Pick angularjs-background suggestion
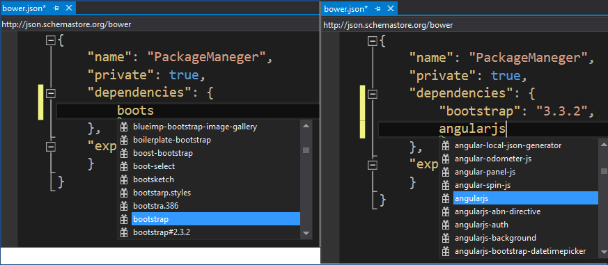This screenshot has height=265, width=608. (x=495, y=238)
